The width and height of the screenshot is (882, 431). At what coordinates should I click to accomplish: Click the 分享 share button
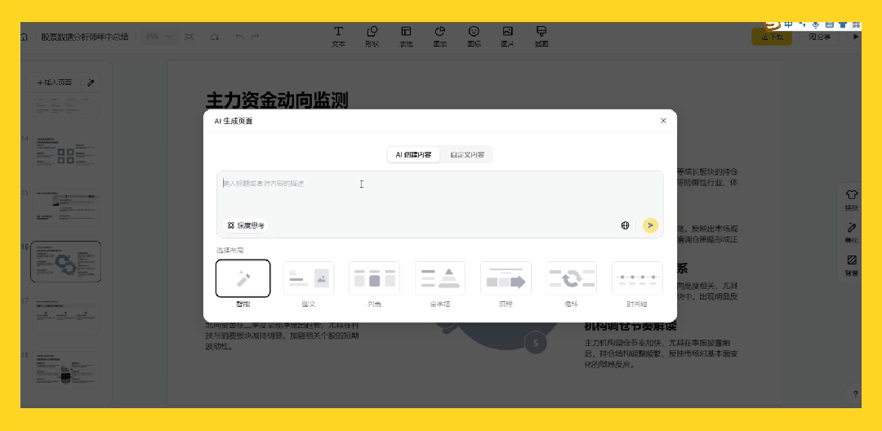tap(819, 37)
